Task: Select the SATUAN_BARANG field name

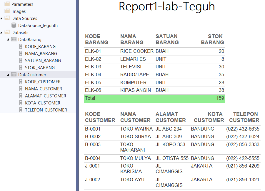Action: point(43,61)
